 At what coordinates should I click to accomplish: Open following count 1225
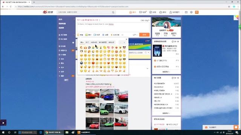pyautogui.click(x=157, y=34)
